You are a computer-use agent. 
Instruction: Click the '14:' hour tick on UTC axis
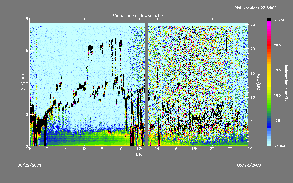pyautogui.click(x=157, y=149)
